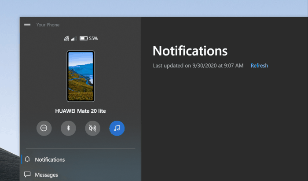Open the Messages section in sidebar
The image size is (308, 181).
click(81, 175)
